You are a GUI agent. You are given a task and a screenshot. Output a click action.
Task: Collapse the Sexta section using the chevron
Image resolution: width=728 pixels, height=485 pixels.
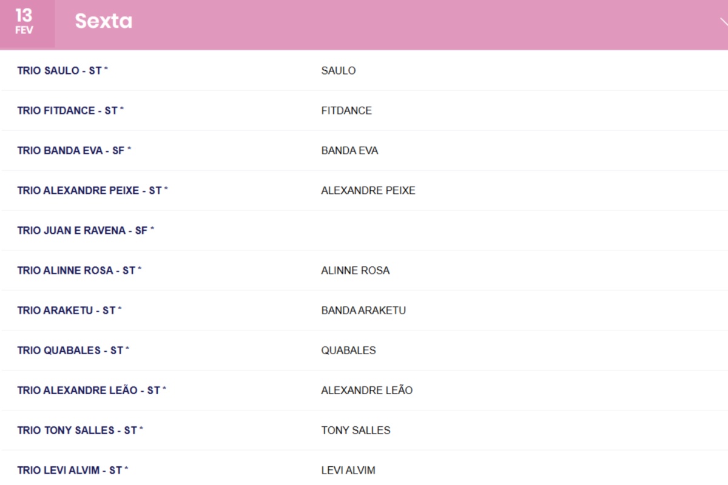(723, 23)
